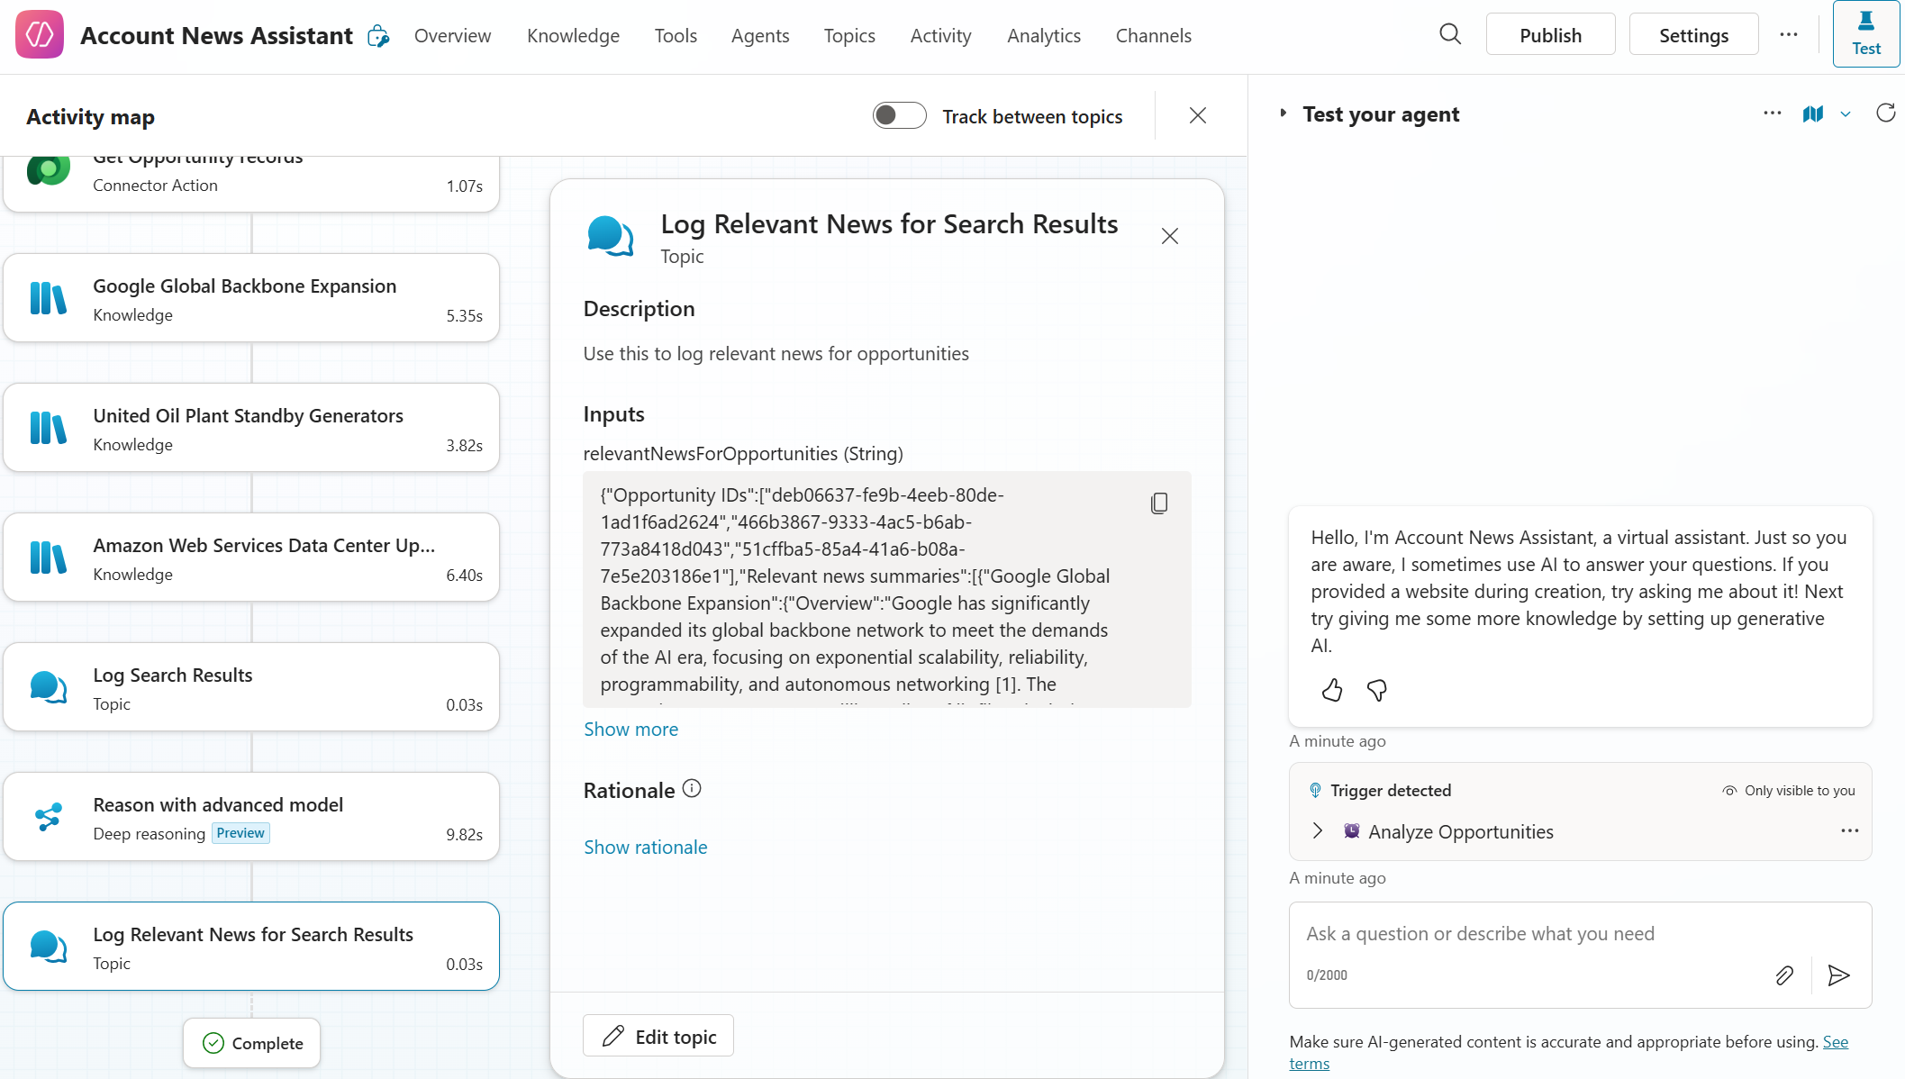This screenshot has width=1905, height=1079.
Task: Expand the Analyze Opportunities trigger
Action: [x=1318, y=831]
